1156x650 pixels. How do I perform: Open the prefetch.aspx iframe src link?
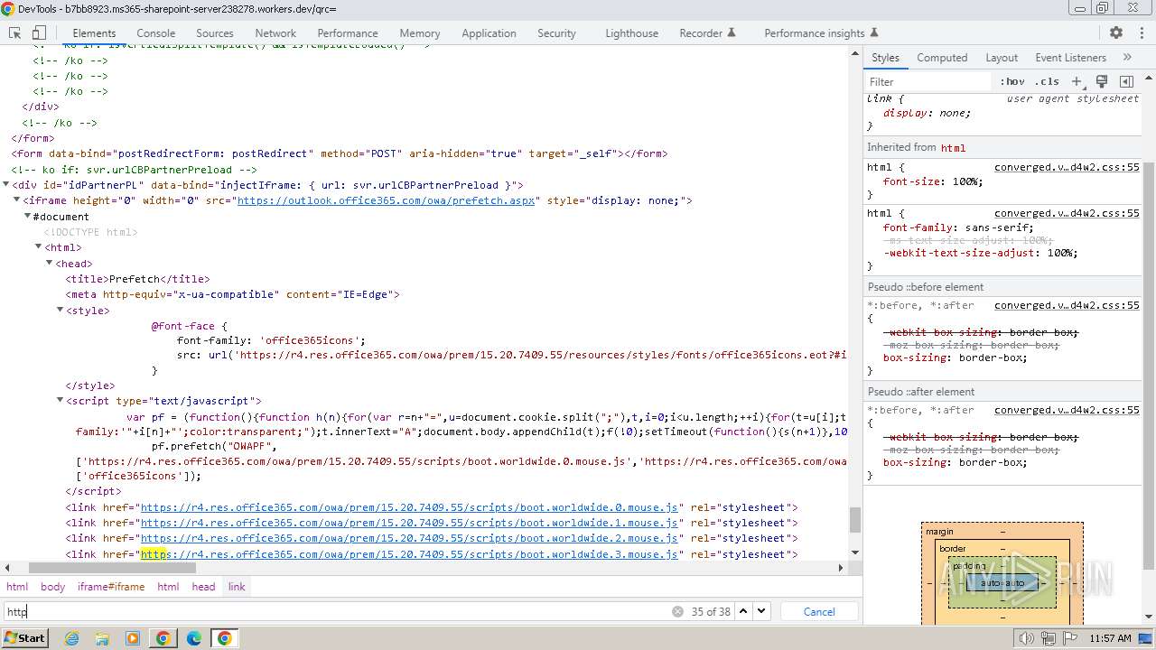(386, 200)
